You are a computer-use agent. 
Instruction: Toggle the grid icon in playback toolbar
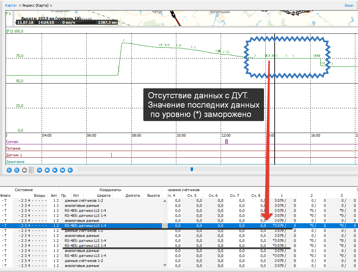[17, 170]
